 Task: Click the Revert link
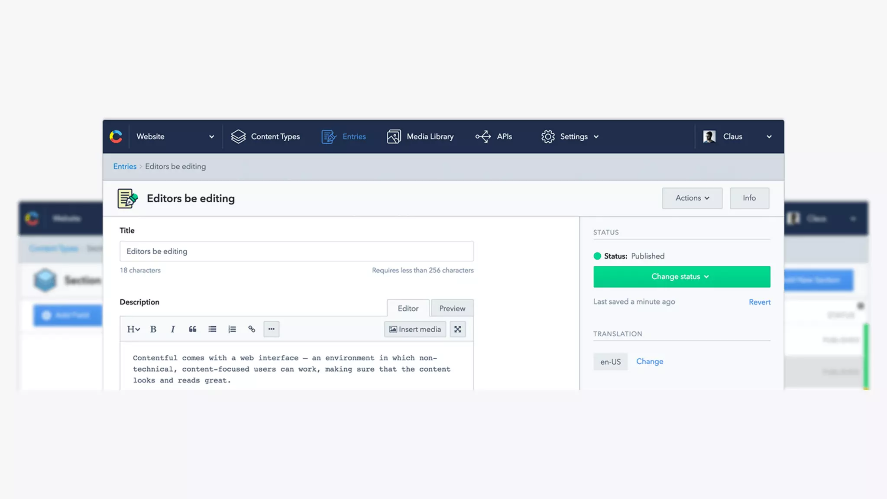point(759,302)
